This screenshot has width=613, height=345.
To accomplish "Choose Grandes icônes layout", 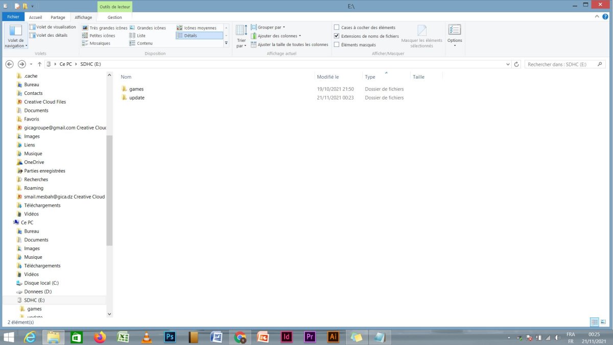I will [148, 28].
